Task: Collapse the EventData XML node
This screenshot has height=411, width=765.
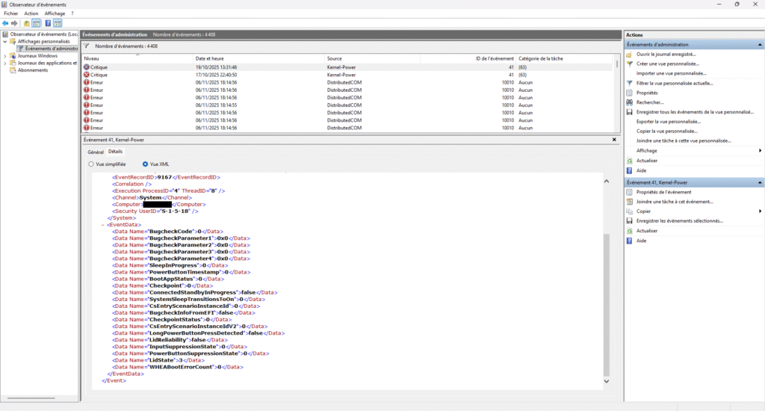Action: 102,224
